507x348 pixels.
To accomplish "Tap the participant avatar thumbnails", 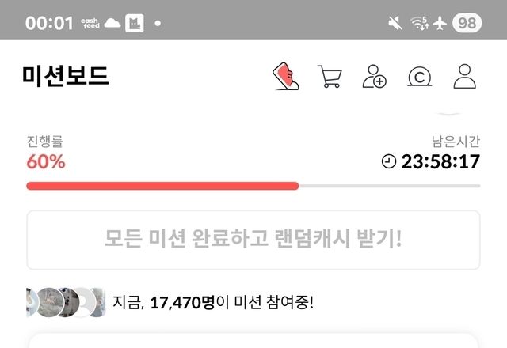I will (66, 302).
